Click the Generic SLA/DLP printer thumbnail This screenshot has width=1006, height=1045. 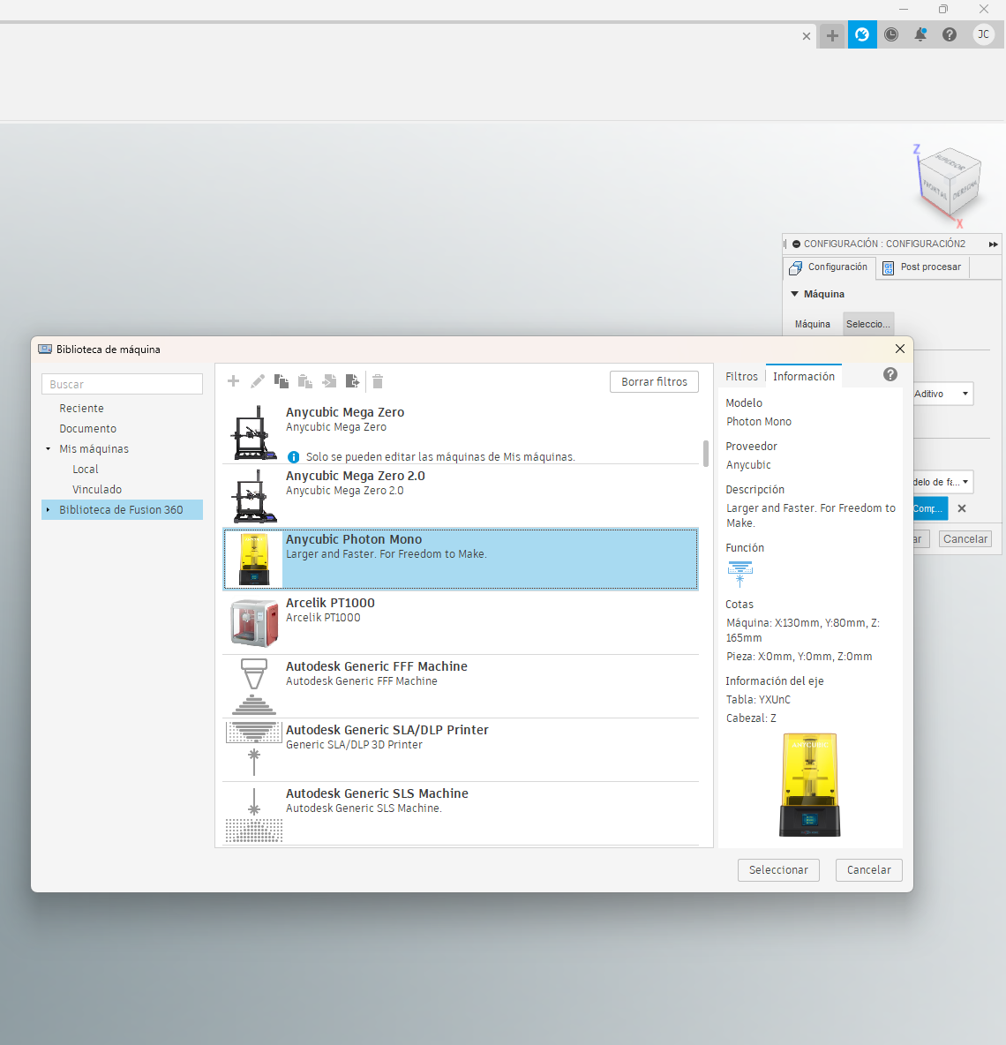click(254, 749)
